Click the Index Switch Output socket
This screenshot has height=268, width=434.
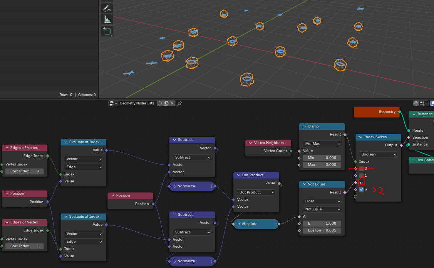(x=401, y=145)
